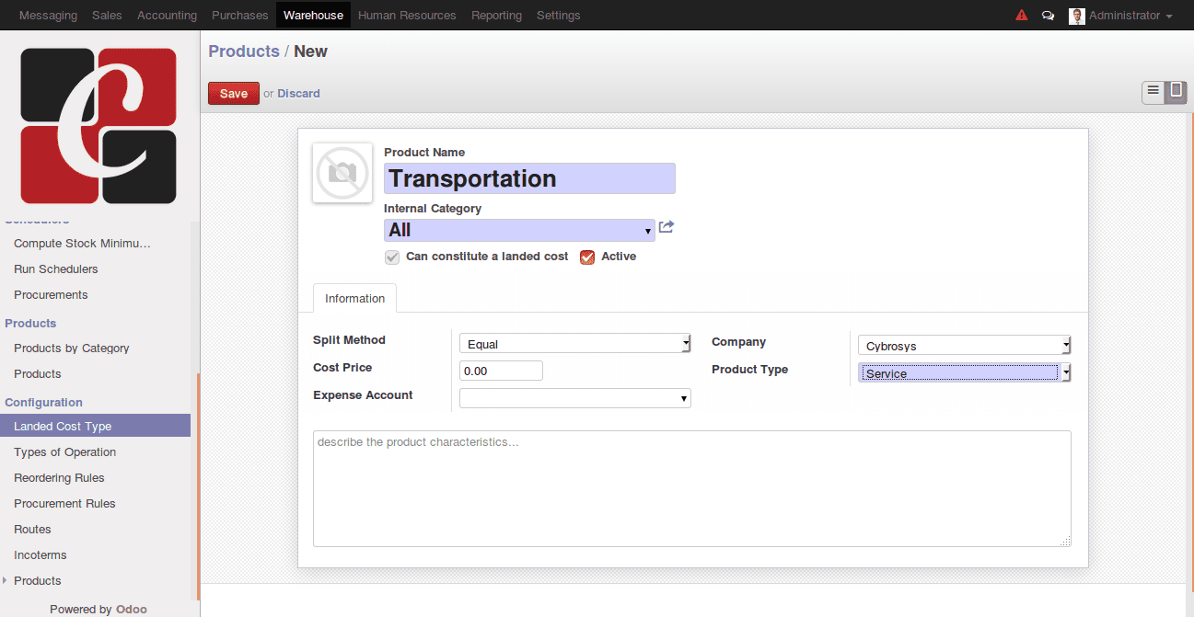Open the Sales menu
The width and height of the screenshot is (1194, 617).
coord(107,16)
